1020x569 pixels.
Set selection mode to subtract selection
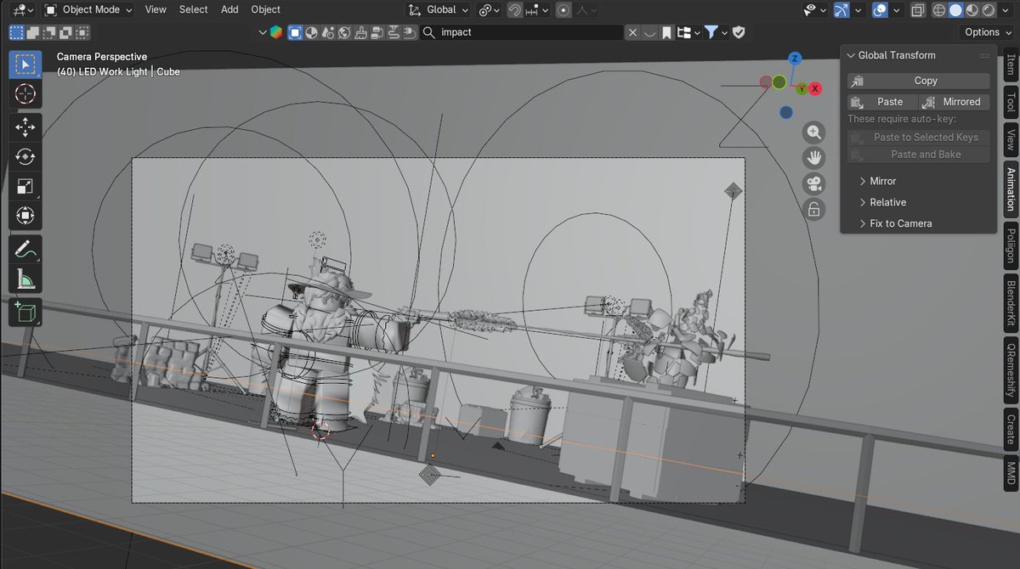click(x=49, y=32)
